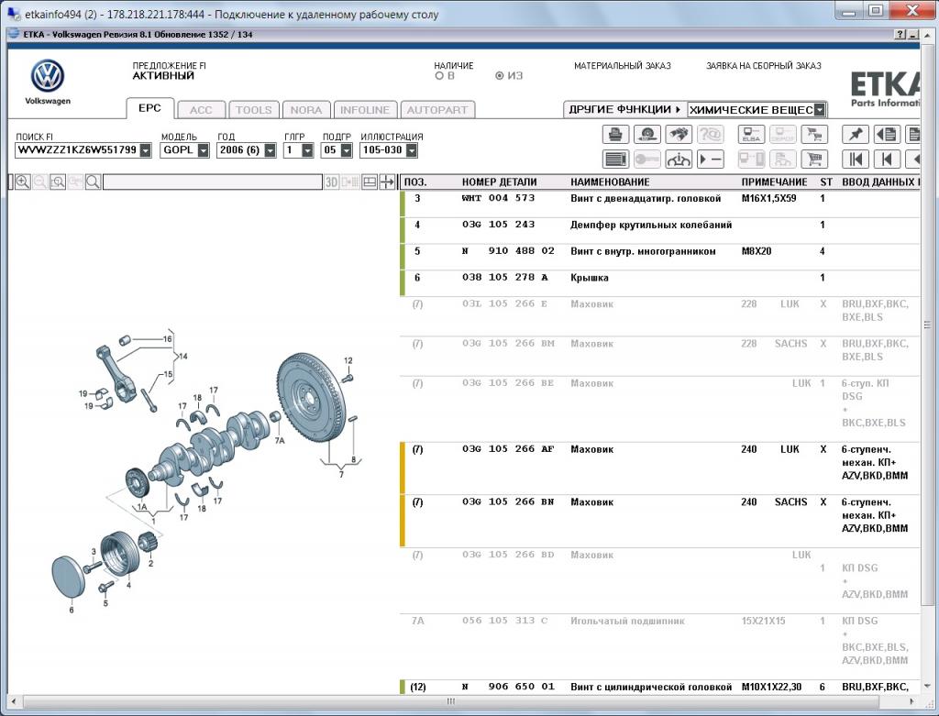Click the illustration search input field

click(x=213, y=182)
